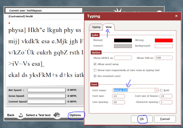
Task: Click the Show SPACE as field
Action: [x=123, y=58]
